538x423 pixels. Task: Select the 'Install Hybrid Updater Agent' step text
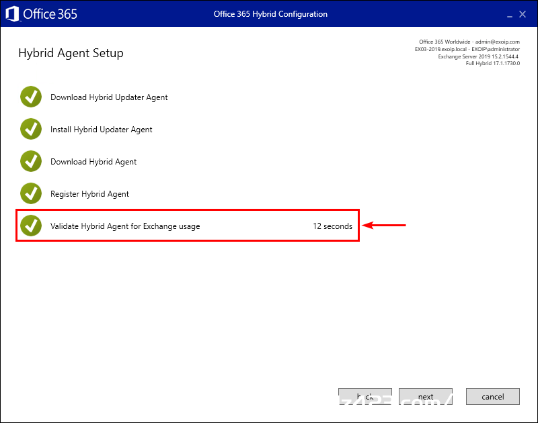[102, 130]
